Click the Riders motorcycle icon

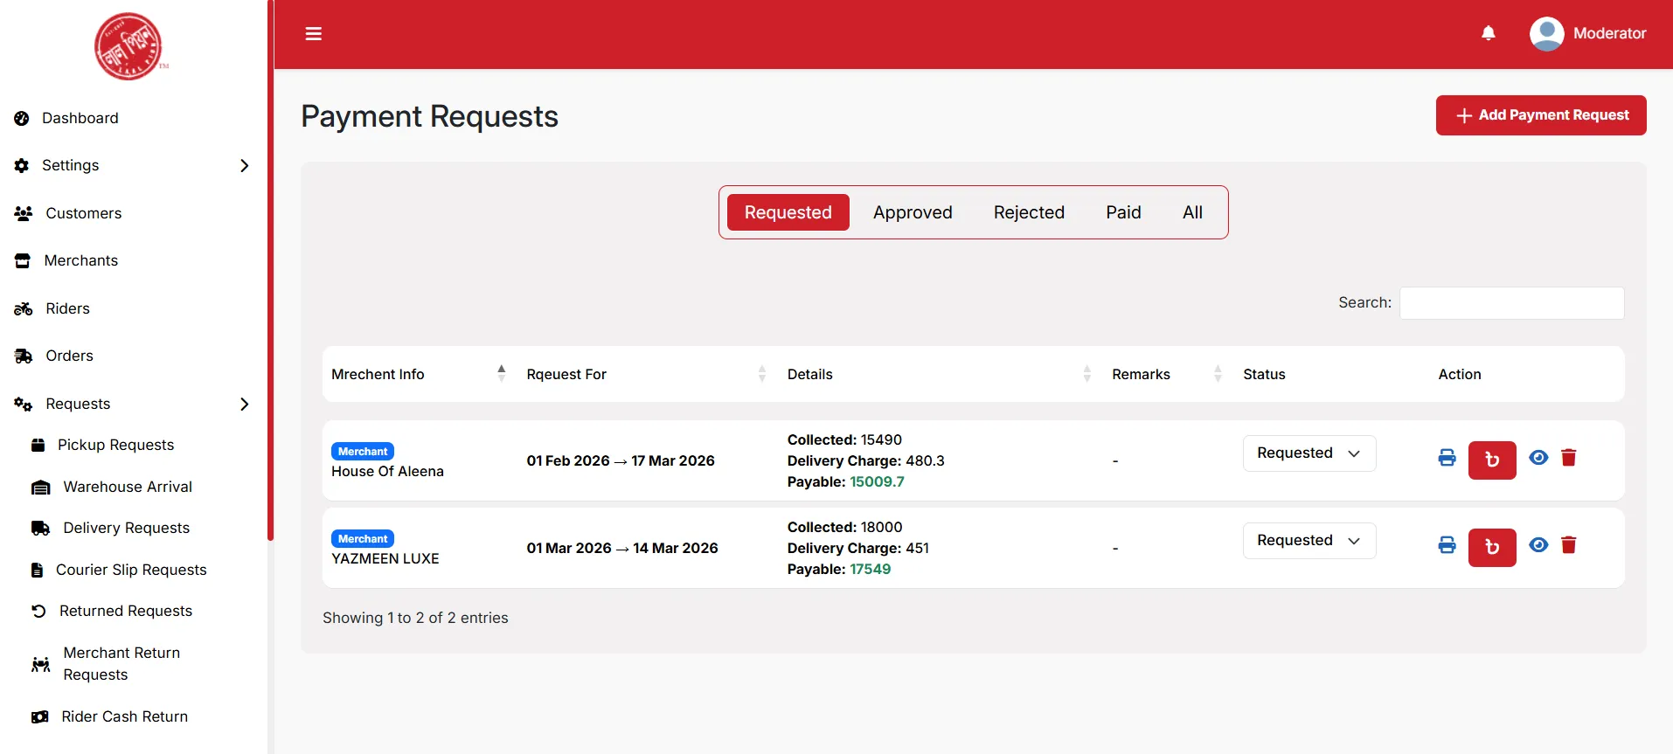coord(24,308)
